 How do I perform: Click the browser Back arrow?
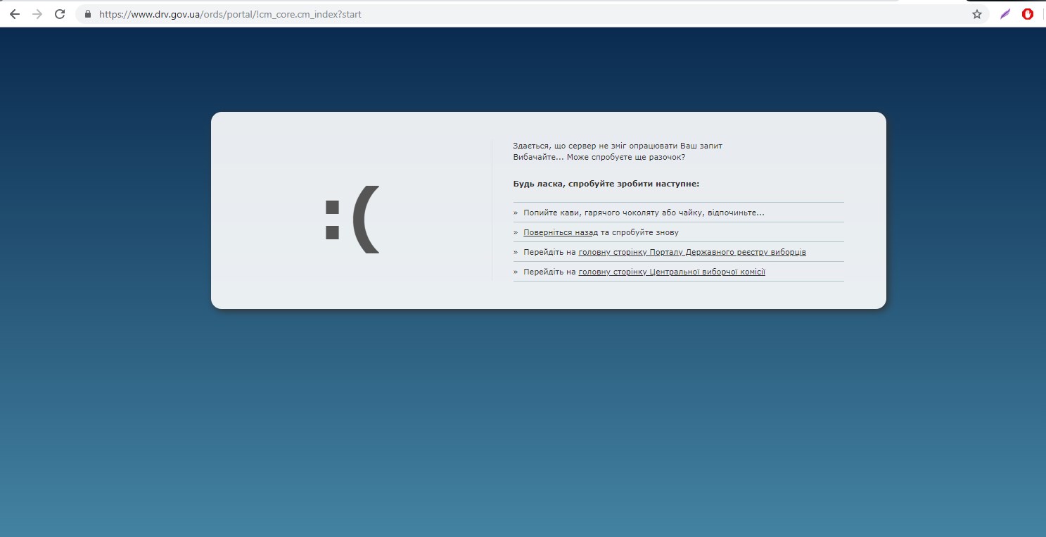tap(14, 14)
